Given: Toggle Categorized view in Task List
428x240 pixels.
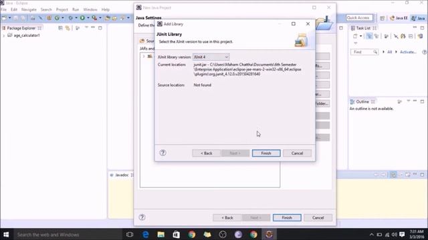Looking at the screenshot, I should (369, 36).
